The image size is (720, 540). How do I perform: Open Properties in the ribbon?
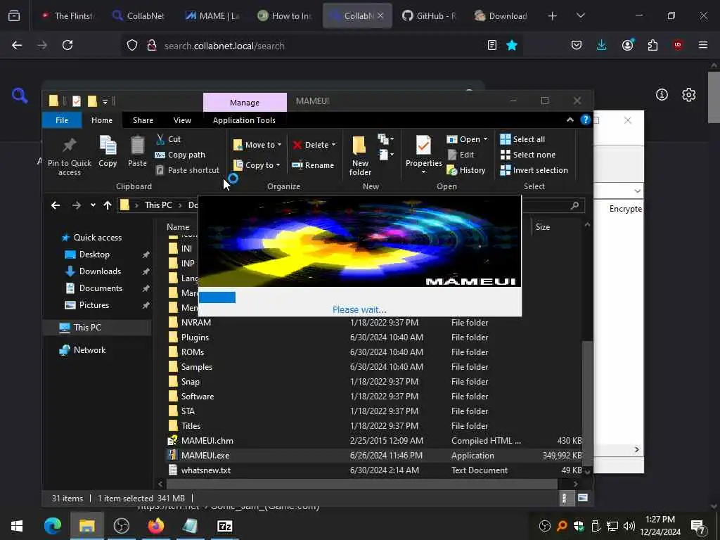point(423,153)
